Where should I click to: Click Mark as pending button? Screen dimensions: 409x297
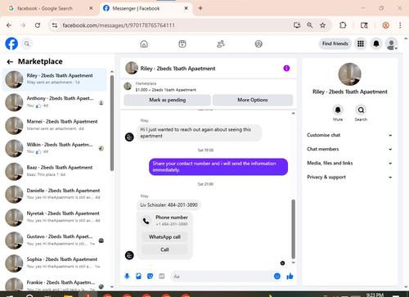(167, 100)
